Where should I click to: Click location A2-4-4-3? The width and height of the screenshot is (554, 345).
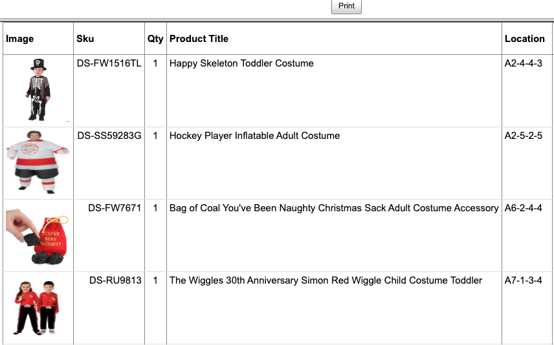[x=523, y=63]
